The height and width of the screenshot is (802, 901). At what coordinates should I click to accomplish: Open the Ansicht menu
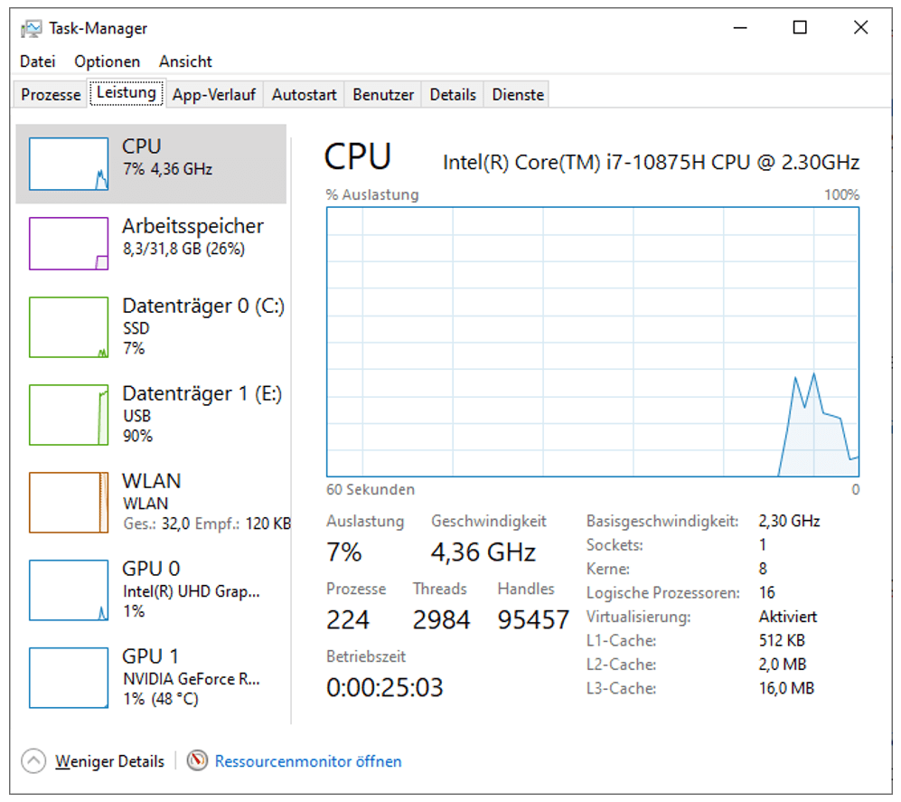click(x=185, y=61)
